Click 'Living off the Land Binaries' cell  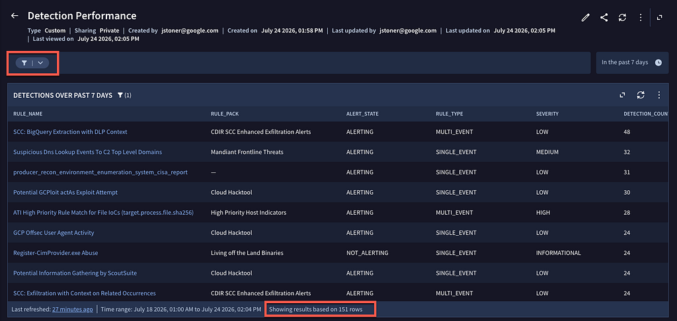click(x=247, y=253)
